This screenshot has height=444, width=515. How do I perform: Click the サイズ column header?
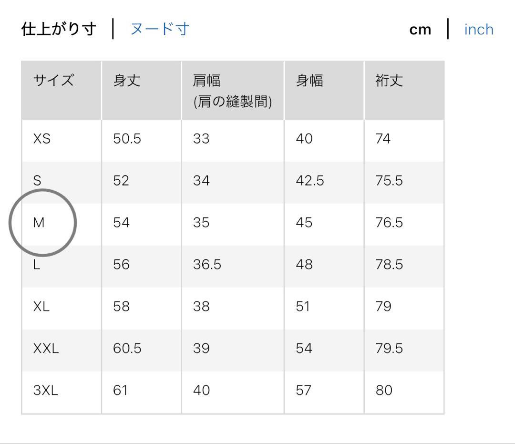click(53, 81)
